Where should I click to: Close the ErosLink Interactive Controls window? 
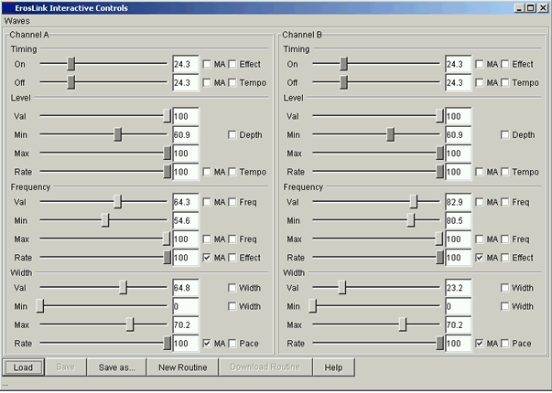[x=543, y=7]
